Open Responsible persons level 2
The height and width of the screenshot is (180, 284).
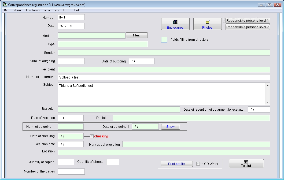[248, 27]
